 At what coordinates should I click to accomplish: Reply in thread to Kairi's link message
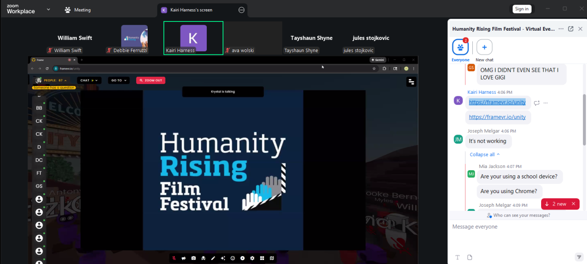click(537, 103)
